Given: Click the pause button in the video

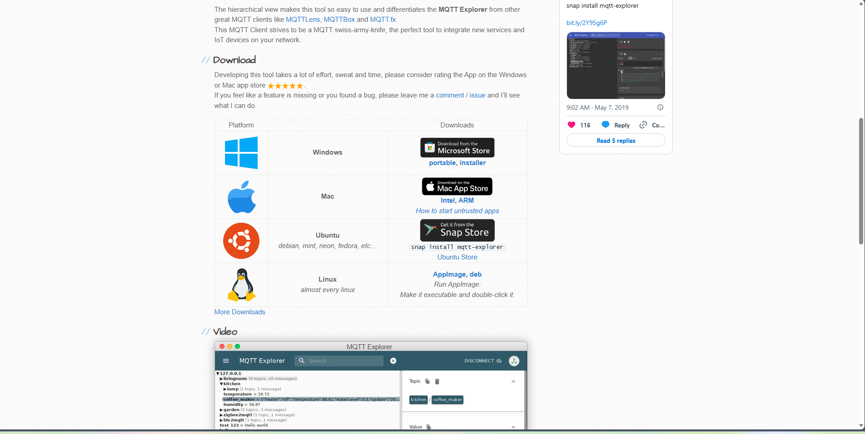Looking at the screenshot, I should point(393,361).
